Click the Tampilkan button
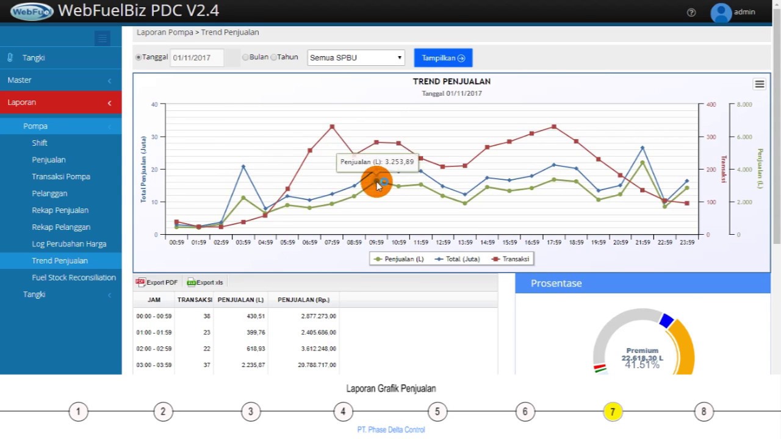Image resolution: width=781 pixels, height=439 pixels. (443, 58)
